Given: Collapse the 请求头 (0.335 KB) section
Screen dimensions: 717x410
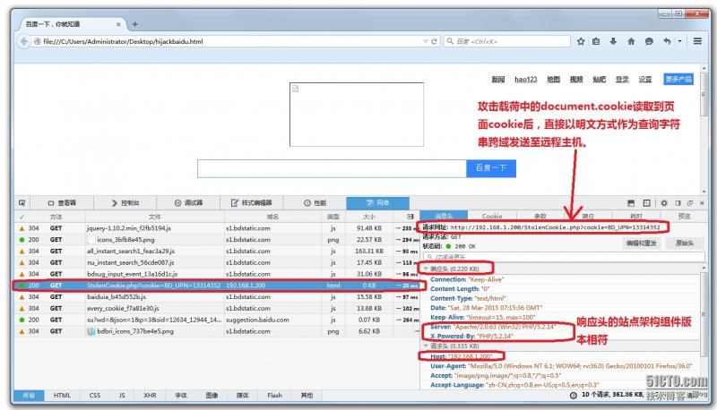Looking at the screenshot, I should pos(427,346).
